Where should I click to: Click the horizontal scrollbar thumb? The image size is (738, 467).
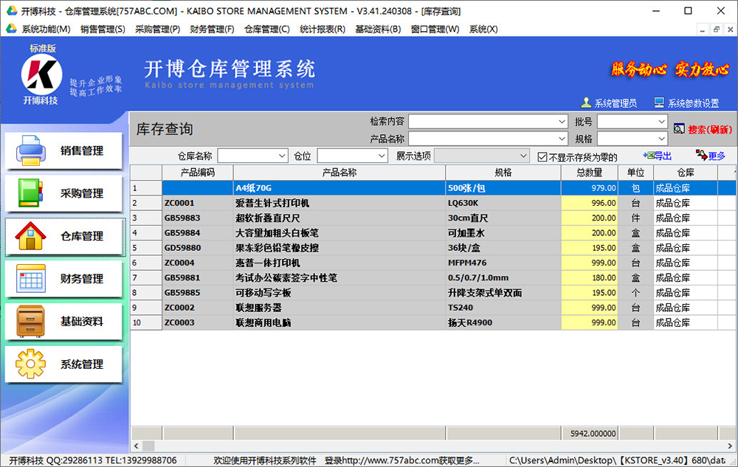coord(149,446)
